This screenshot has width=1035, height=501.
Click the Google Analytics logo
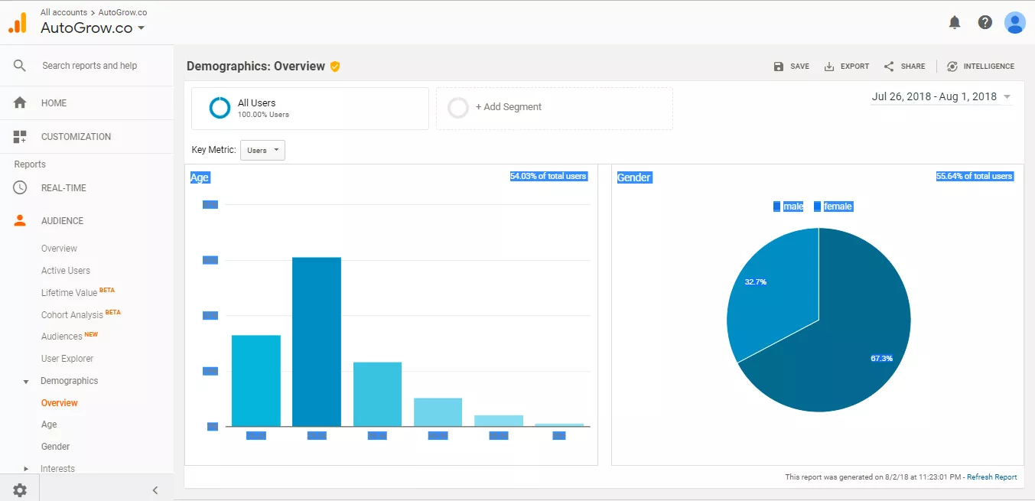18,23
